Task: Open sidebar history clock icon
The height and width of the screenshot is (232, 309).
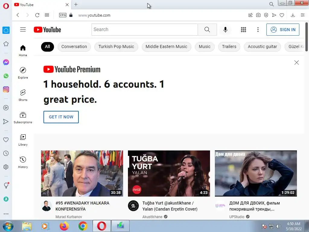Action: click(6, 153)
